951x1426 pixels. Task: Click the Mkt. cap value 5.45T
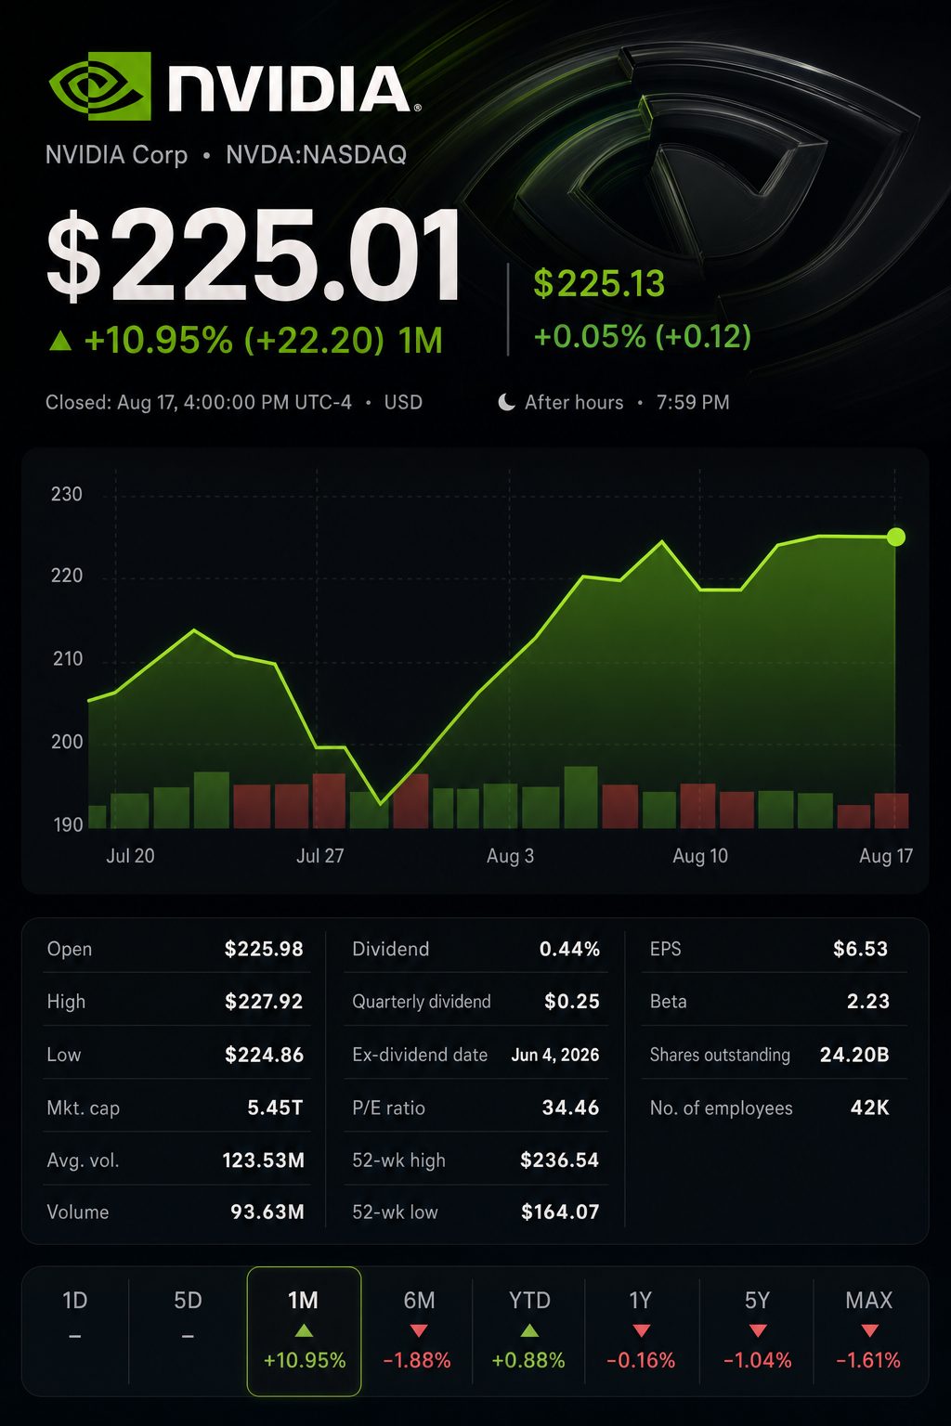(x=275, y=1108)
